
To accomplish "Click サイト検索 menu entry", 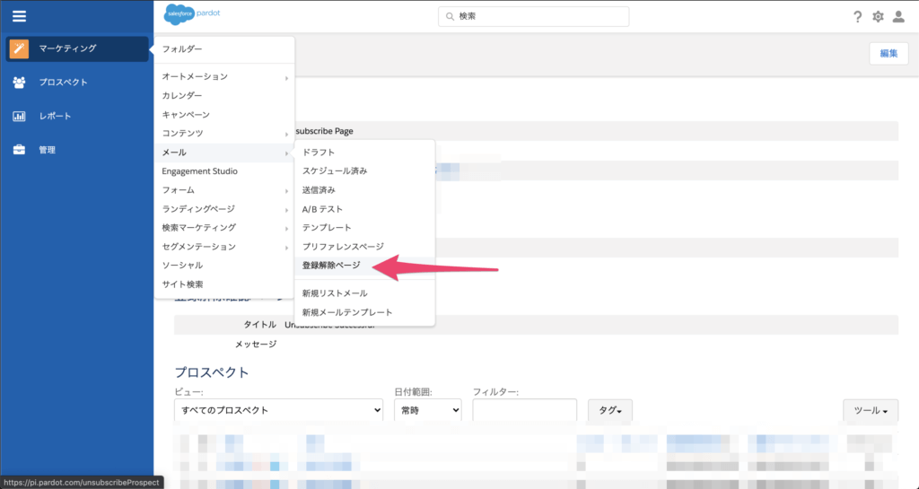I will [223, 284].
